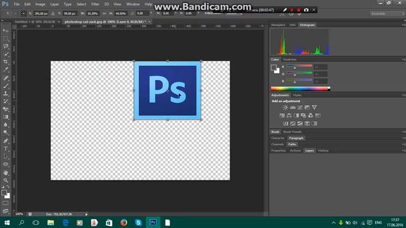The width and height of the screenshot is (406, 228).
Task: Open the Image menu
Action: [40, 4]
